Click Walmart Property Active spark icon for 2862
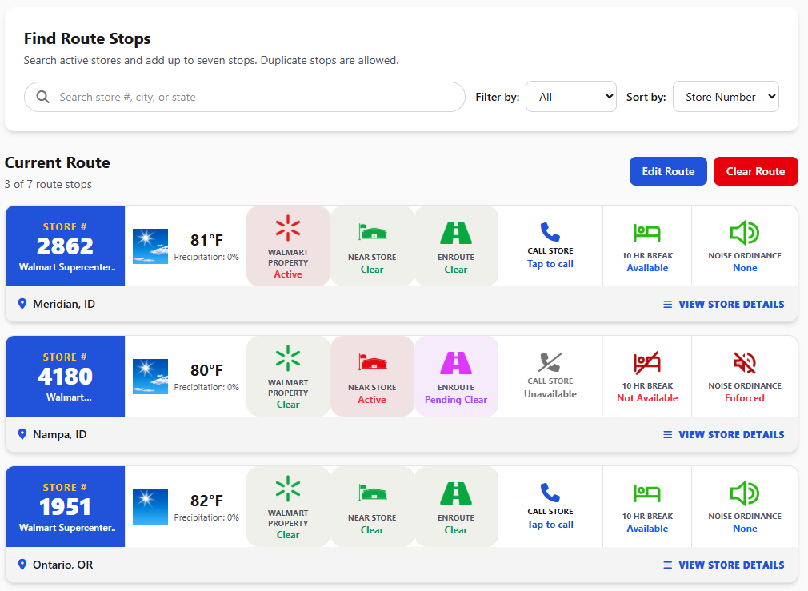Image resolution: width=808 pixels, height=591 pixels. point(287,228)
